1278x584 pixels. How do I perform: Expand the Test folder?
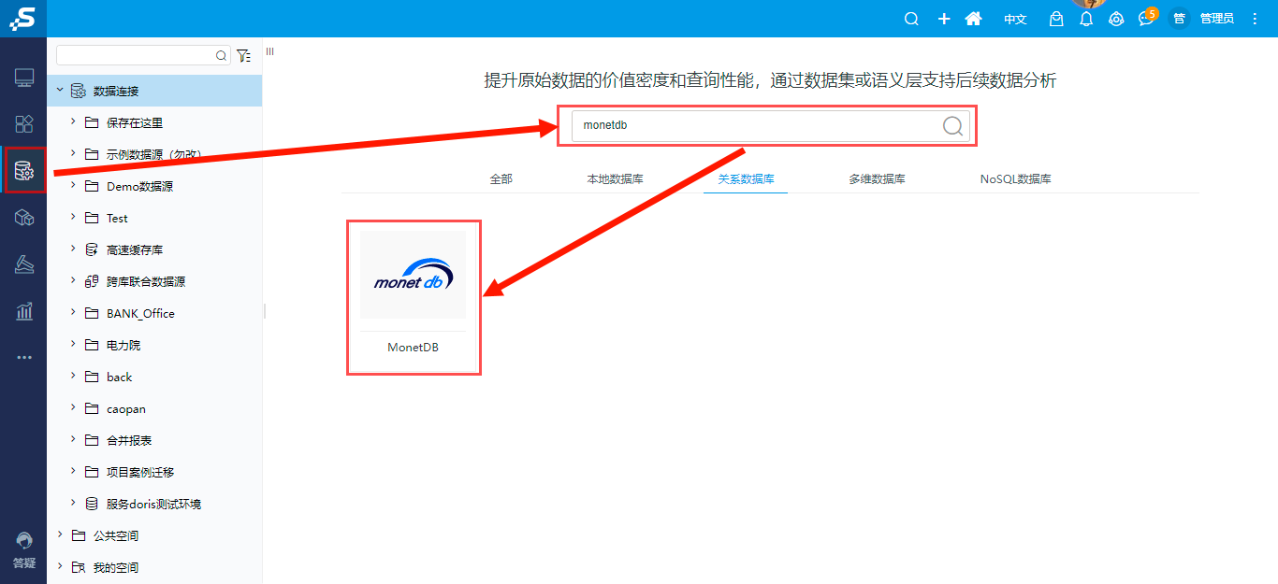coord(74,218)
